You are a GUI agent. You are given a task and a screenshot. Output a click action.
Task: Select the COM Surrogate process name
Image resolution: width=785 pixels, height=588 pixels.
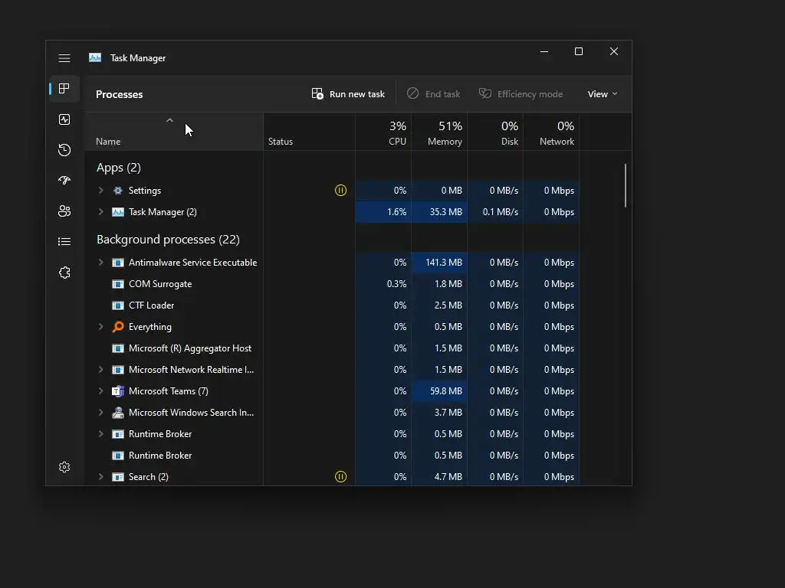160,284
